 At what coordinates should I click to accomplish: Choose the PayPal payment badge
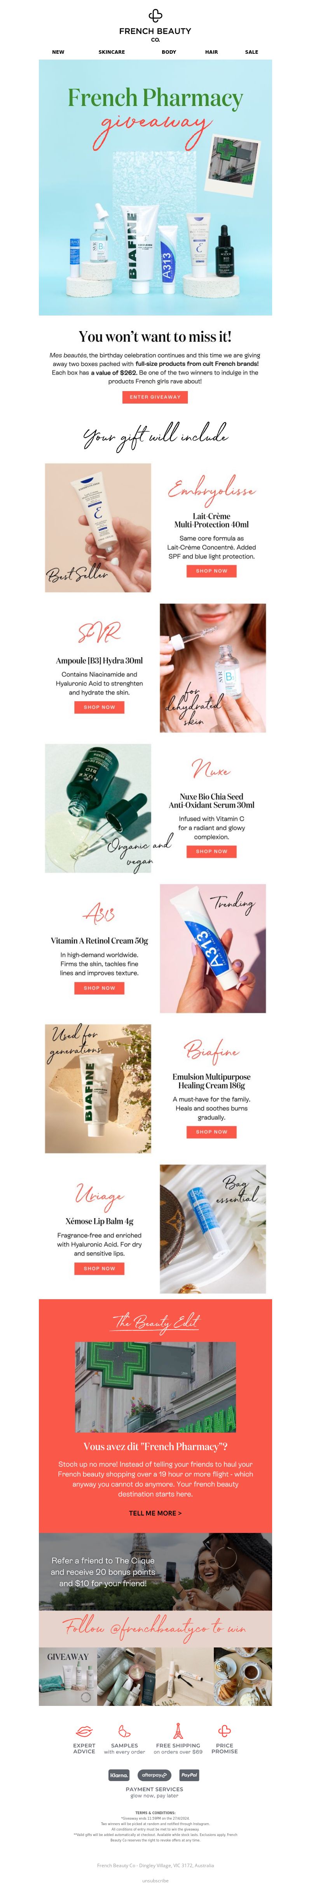[x=189, y=1774]
